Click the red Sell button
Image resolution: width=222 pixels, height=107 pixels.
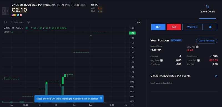(x=174, y=27)
